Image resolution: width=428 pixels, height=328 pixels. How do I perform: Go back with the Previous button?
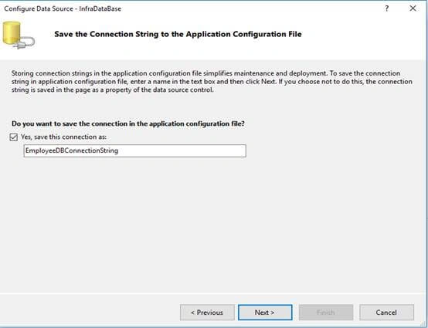click(x=207, y=313)
